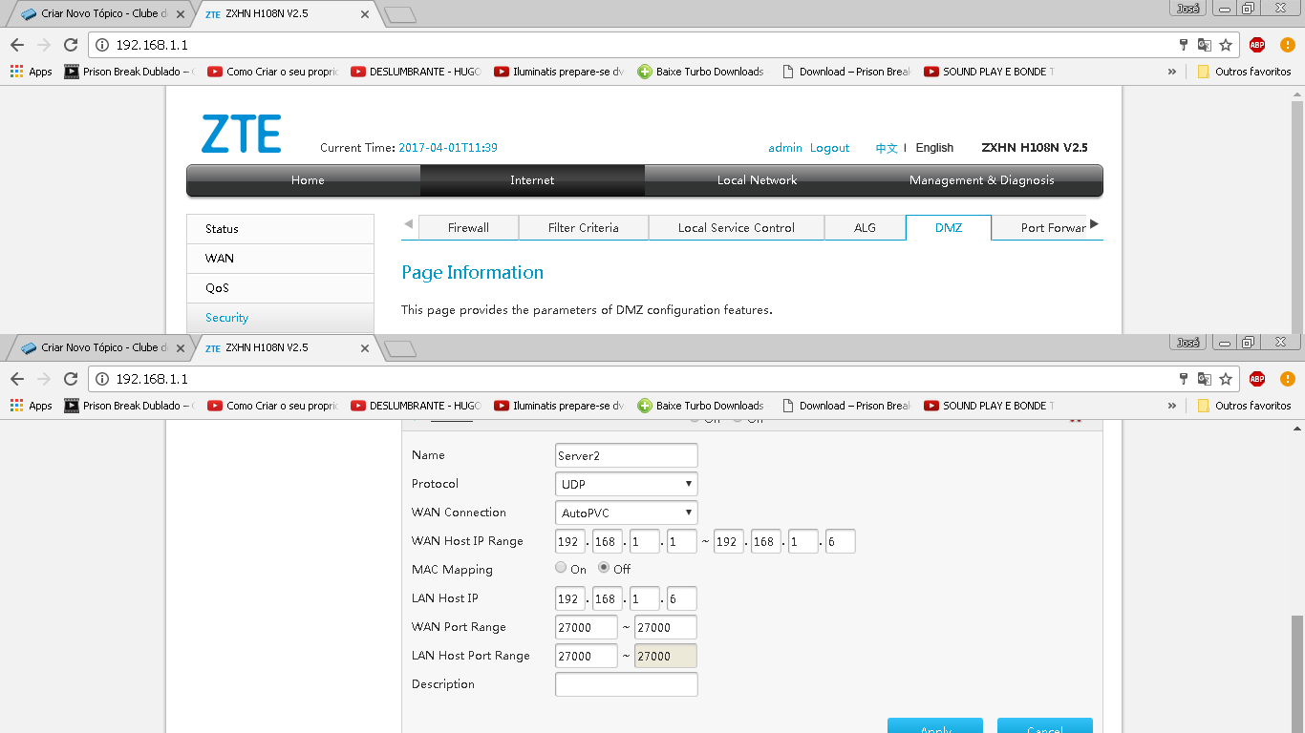The width and height of the screenshot is (1305, 733).
Task: Open QoS in the sidebar
Action: [x=280, y=288]
